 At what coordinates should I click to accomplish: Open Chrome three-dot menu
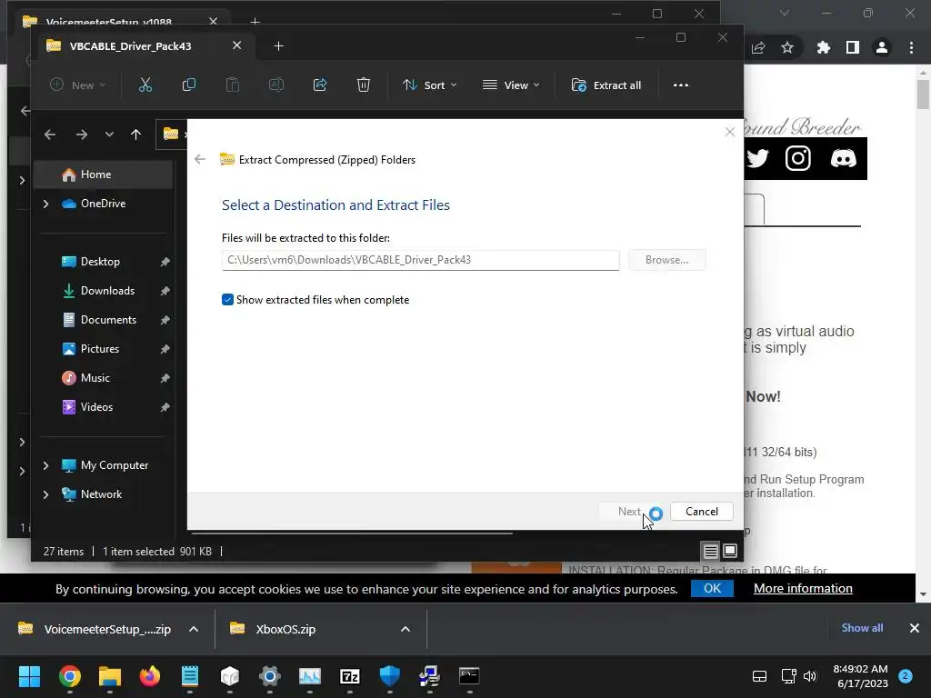tap(911, 47)
